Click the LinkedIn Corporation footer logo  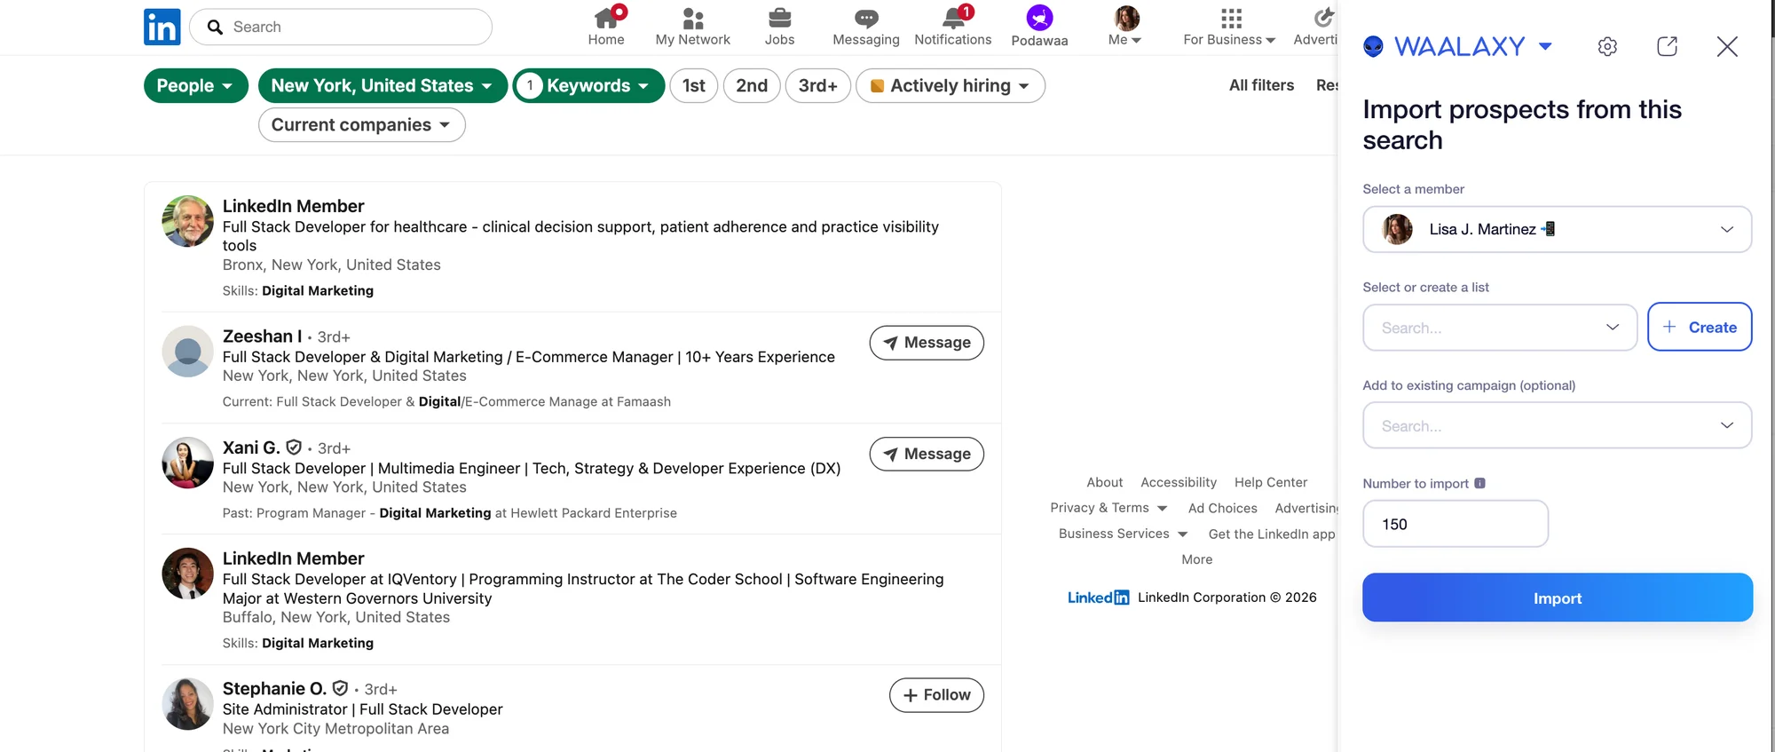(1098, 598)
